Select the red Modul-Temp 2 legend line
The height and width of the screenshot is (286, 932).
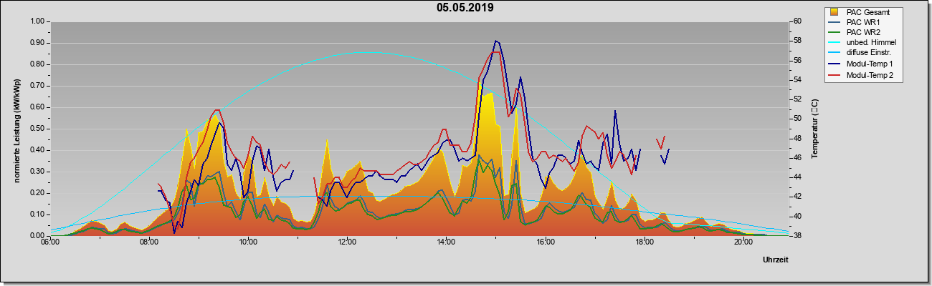[x=834, y=75]
